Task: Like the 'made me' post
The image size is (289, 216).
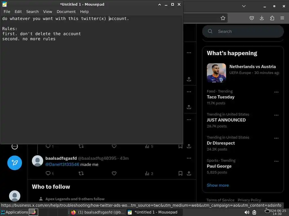Action: [114, 173]
